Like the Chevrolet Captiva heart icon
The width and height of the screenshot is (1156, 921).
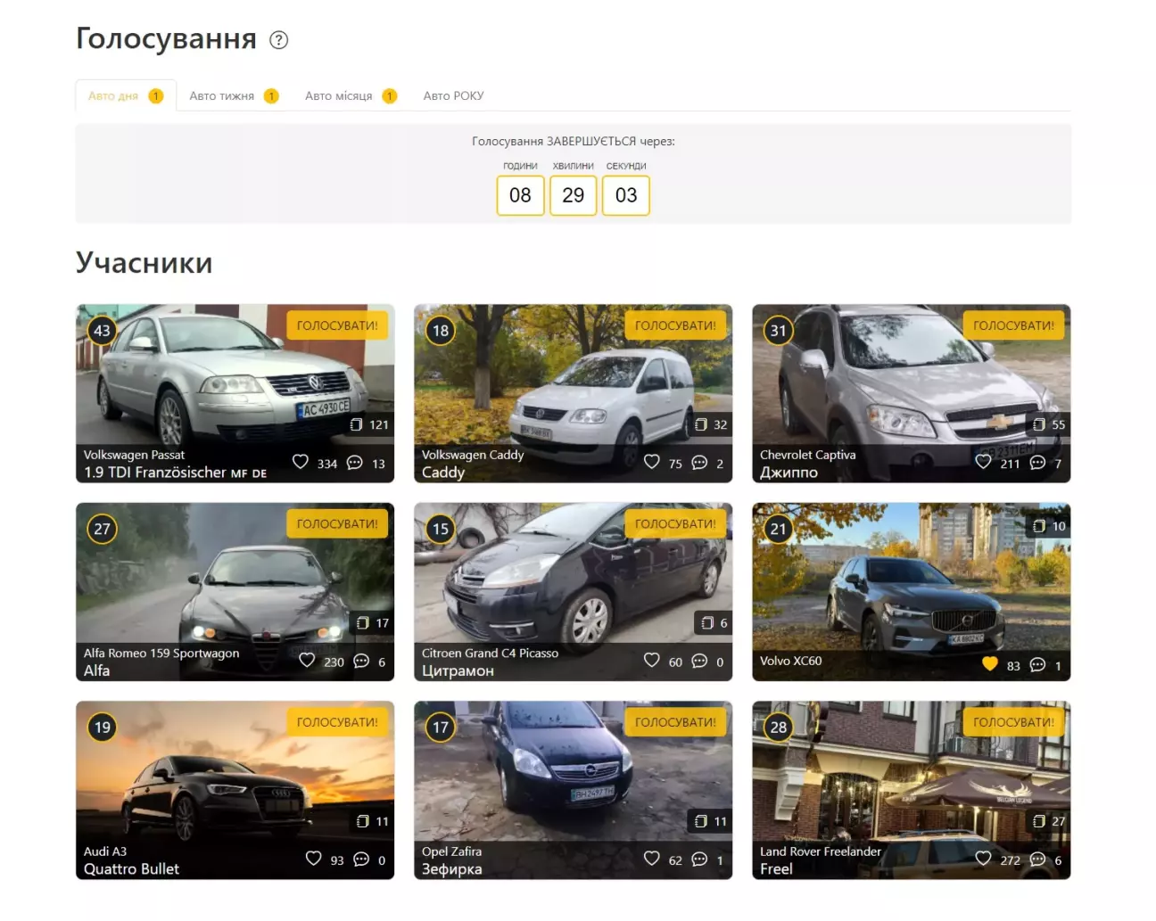[x=983, y=462]
